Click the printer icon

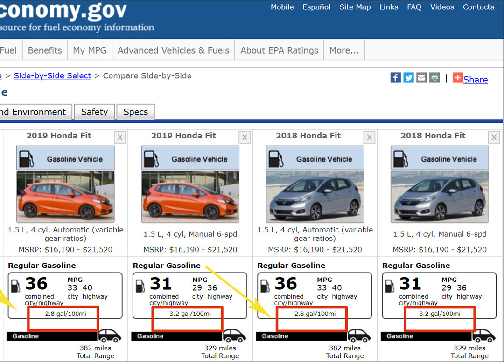(434, 78)
